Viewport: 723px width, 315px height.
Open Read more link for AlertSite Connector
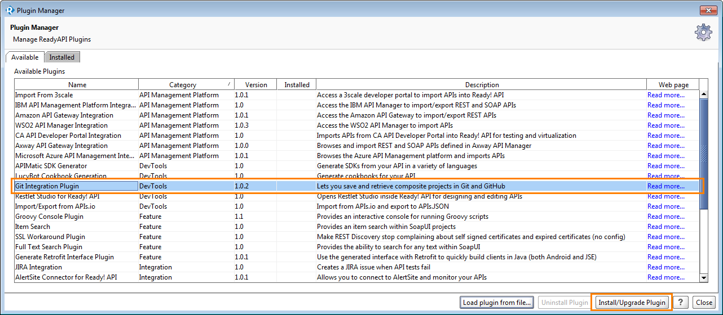tap(666, 277)
